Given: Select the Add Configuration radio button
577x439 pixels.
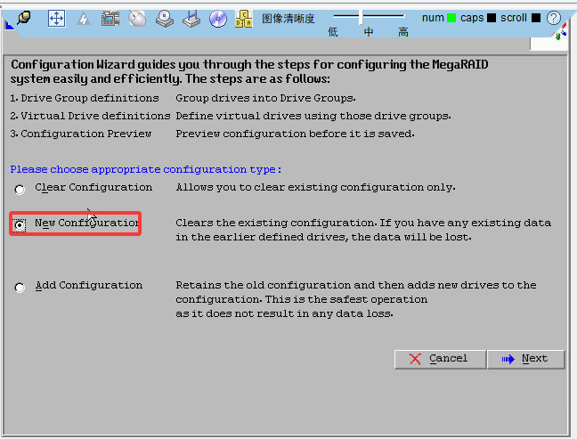Looking at the screenshot, I should 20,288.
